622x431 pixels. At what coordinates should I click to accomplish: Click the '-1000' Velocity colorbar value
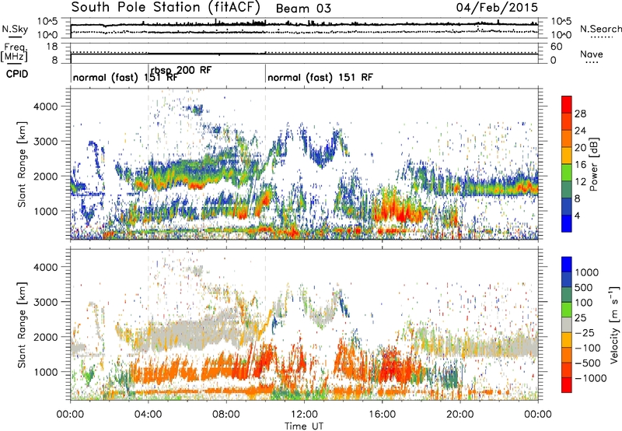tap(591, 378)
